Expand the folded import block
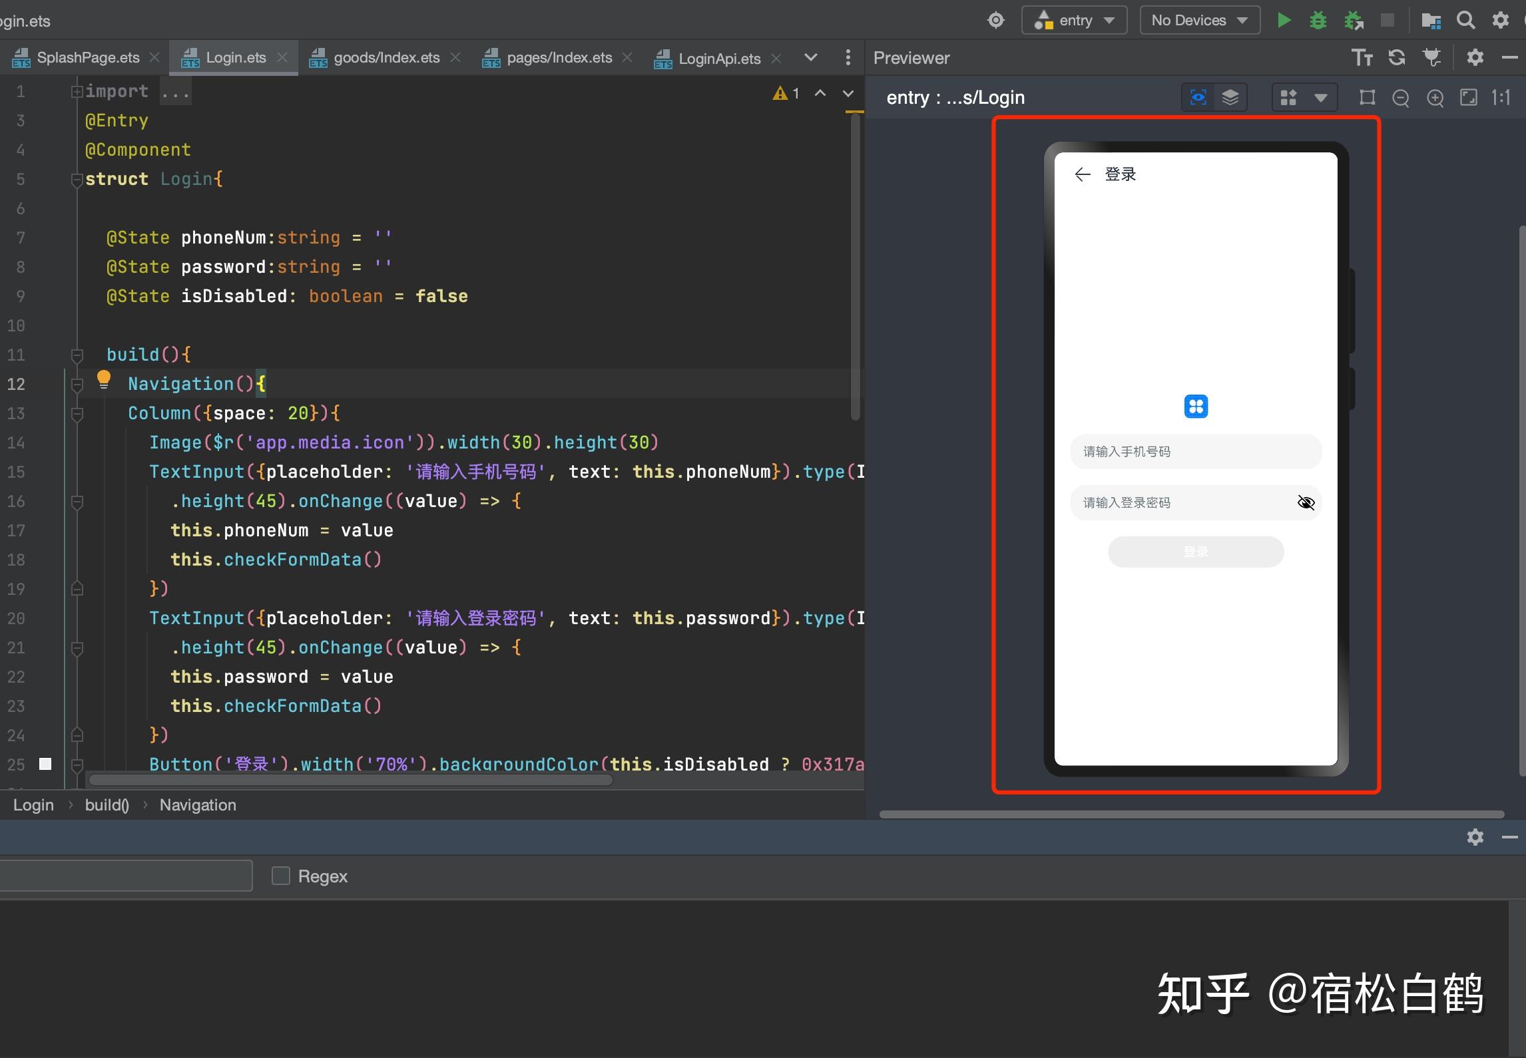1526x1058 pixels. tap(77, 91)
